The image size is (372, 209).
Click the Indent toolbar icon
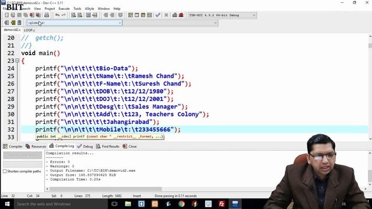(106, 15)
